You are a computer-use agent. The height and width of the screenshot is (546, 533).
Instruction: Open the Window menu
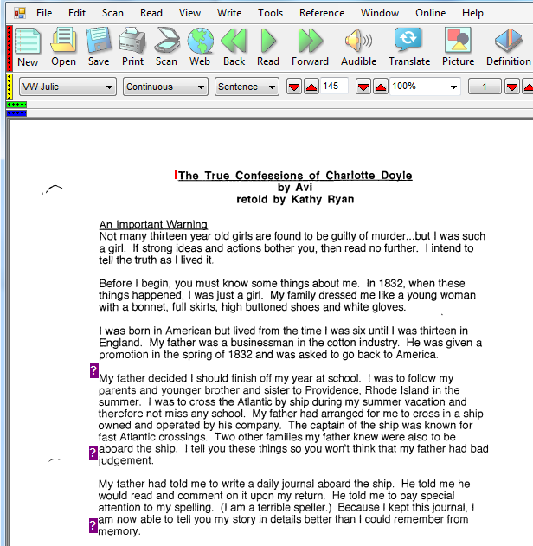[380, 13]
